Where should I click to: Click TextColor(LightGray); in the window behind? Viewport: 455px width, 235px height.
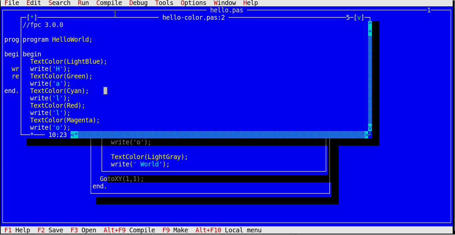[149, 157]
